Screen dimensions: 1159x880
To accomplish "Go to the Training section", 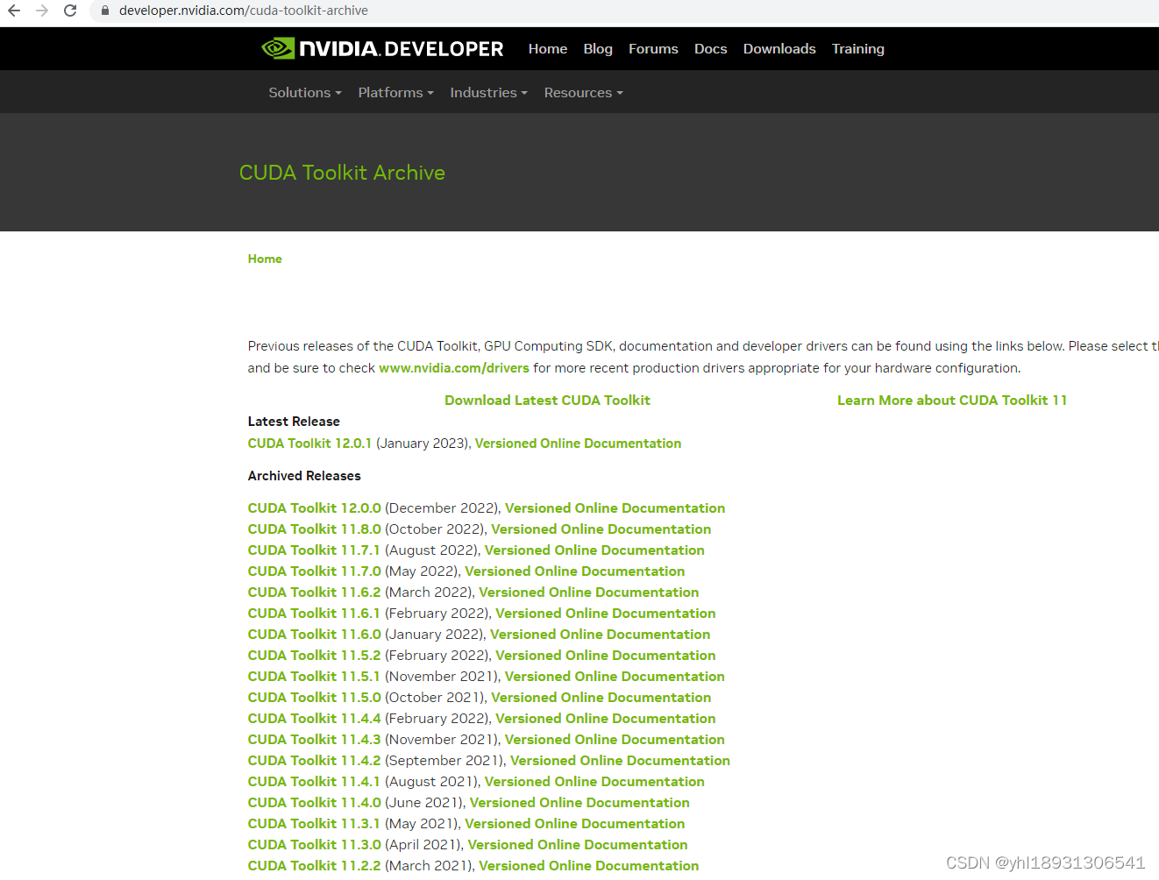I will (x=857, y=48).
